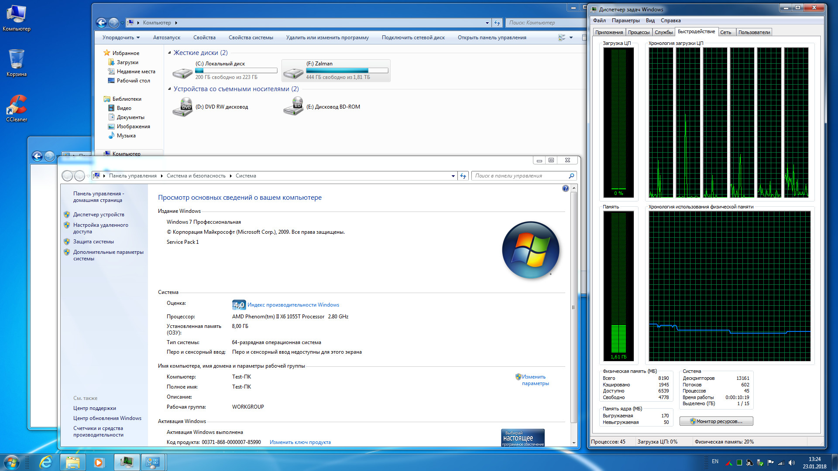The height and width of the screenshot is (471, 838).
Task: Open Windows Media Player from the taskbar
Action: point(99,462)
